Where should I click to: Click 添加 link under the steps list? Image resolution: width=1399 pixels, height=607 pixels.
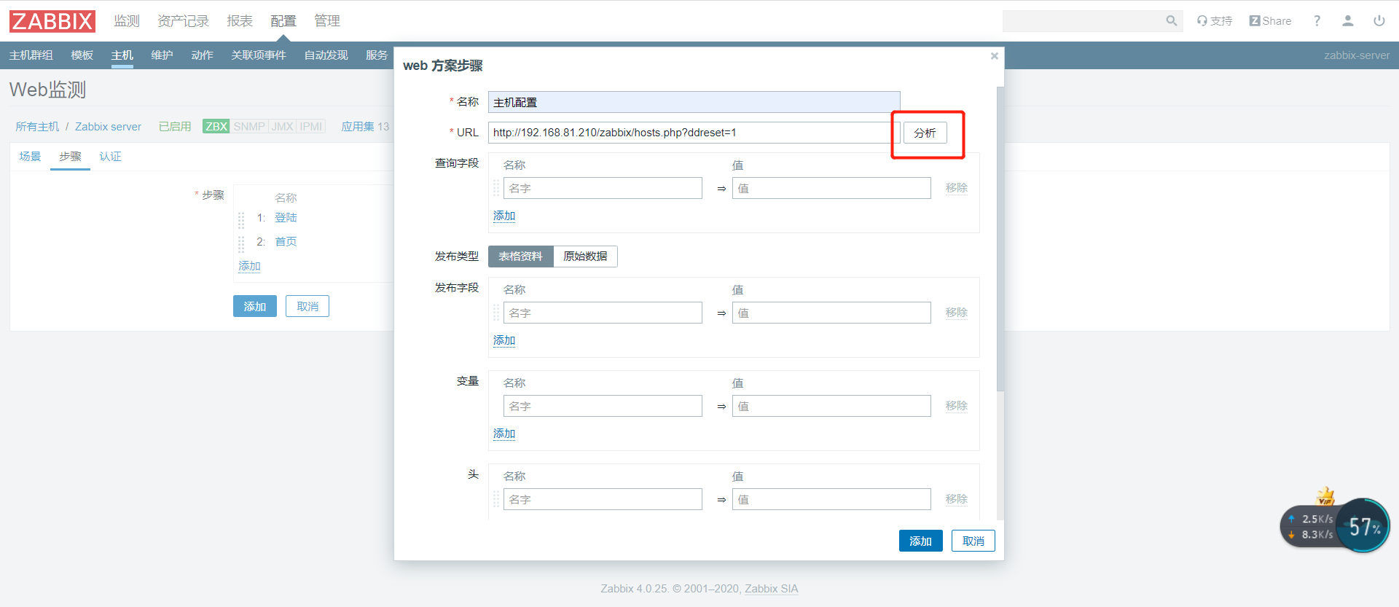[x=249, y=266]
